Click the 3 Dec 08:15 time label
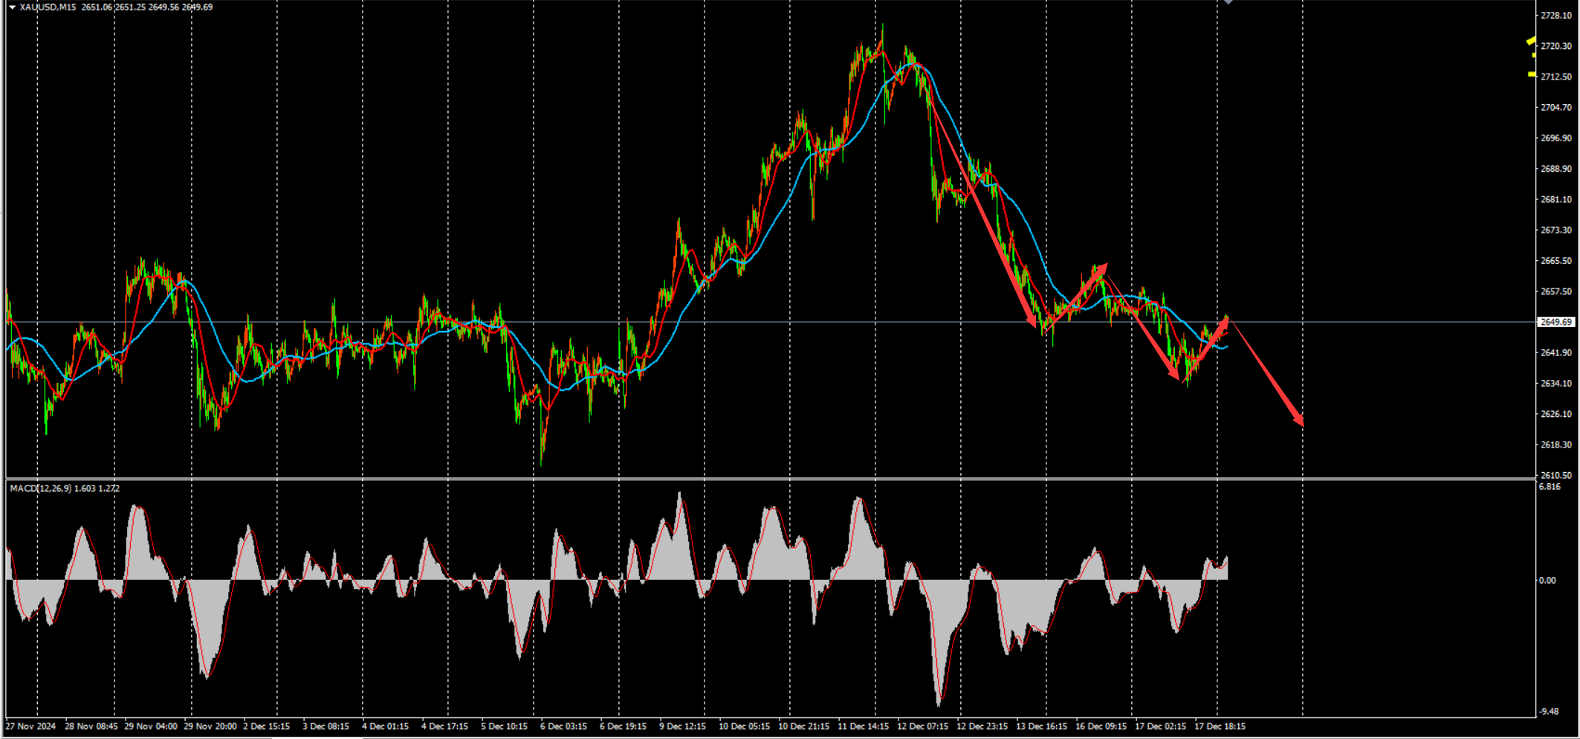Image resolution: width=1580 pixels, height=739 pixels. coord(326,726)
